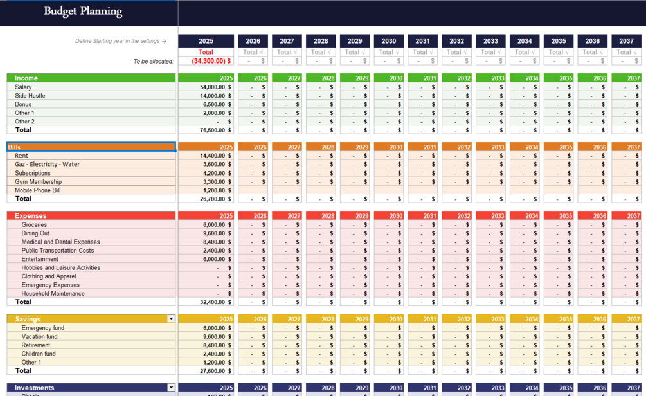Select the Public Transportation Costs label
Viewport: 646px width, 396px height.
click(58, 251)
